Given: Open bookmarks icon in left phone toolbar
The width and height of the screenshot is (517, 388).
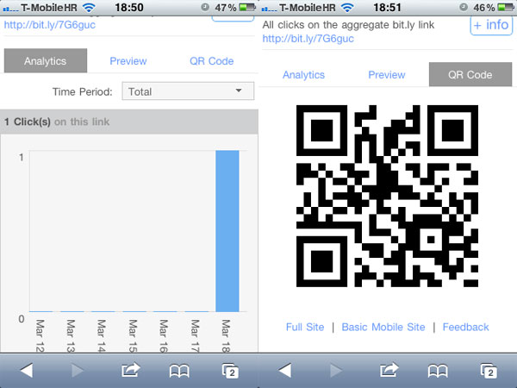Looking at the screenshot, I should (x=179, y=371).
